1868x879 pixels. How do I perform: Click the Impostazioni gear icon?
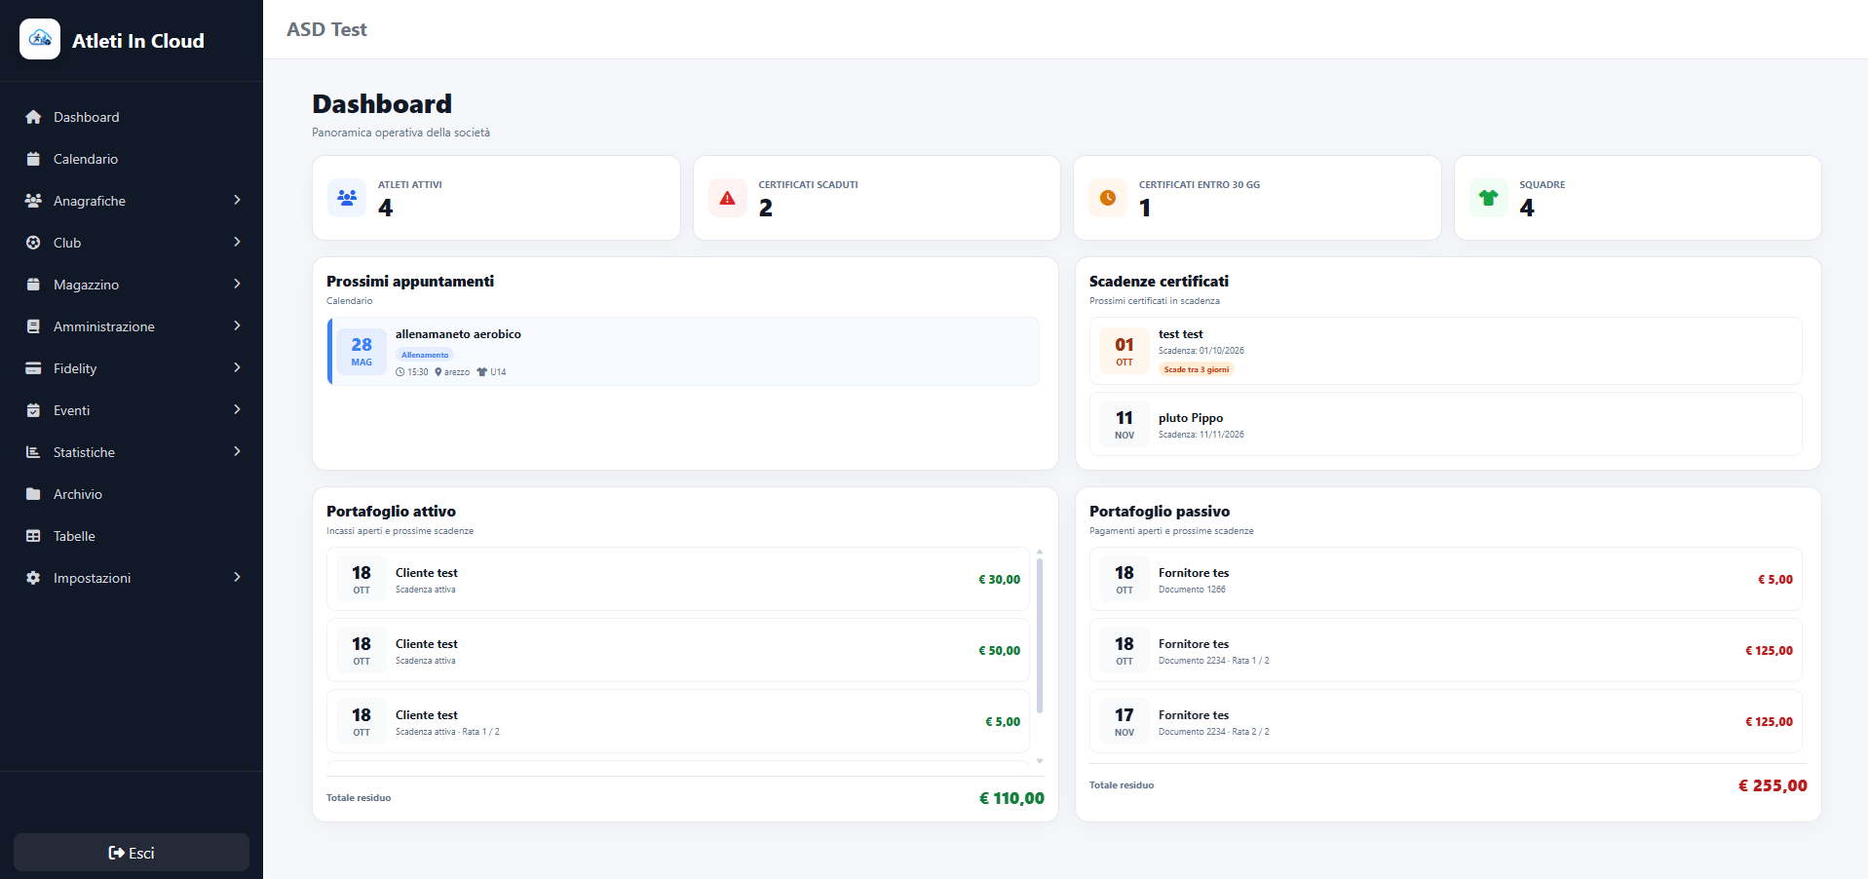[x=33, y=578]
